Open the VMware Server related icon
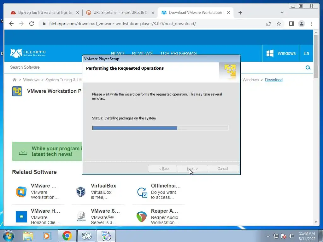The width and height of the screenshot is (323, 242). coord(81,216)
